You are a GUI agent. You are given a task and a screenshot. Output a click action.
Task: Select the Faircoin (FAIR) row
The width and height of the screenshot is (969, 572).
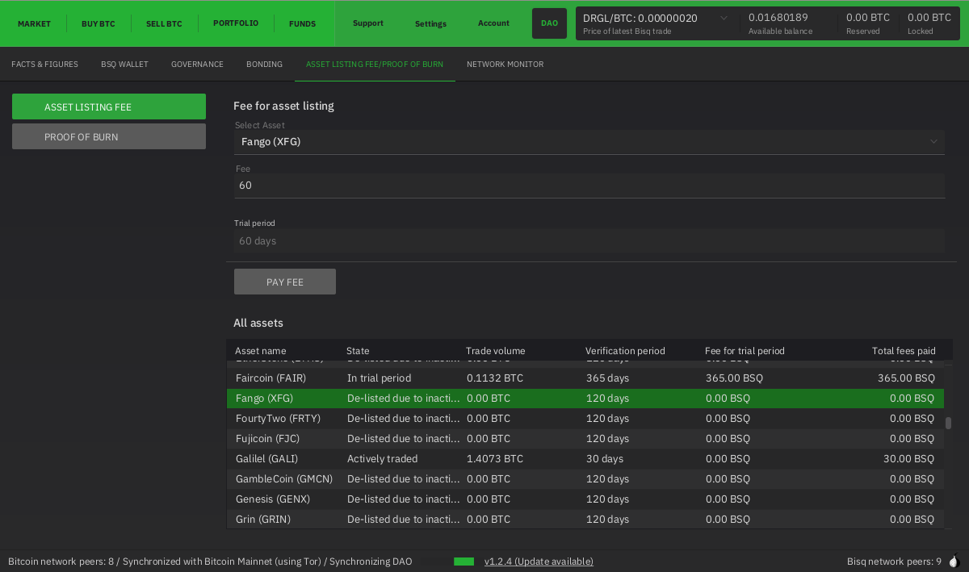[x=585, y=378]
